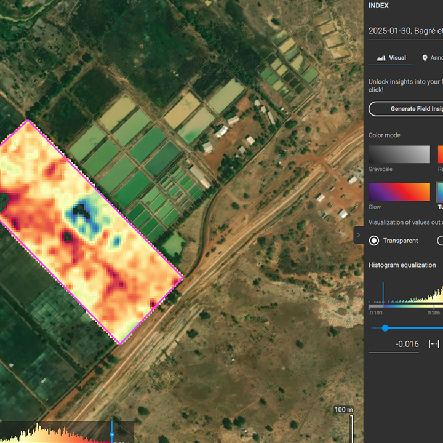Image resolution: width=443 pixels, height=443 pixels.
Task: Click the range-fit icon beside -0.016
Action: coord(434,344)
